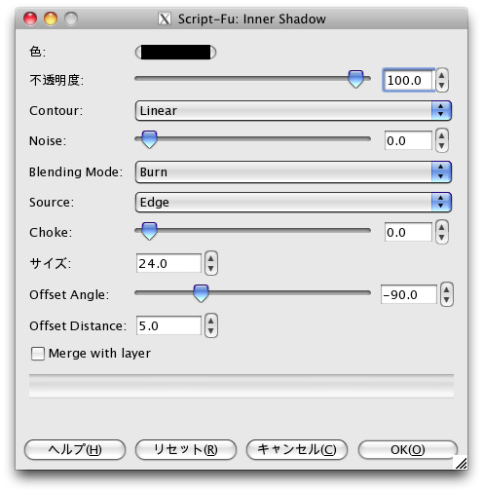Decrease opacity with the down stepper arrow

(441, 85)
